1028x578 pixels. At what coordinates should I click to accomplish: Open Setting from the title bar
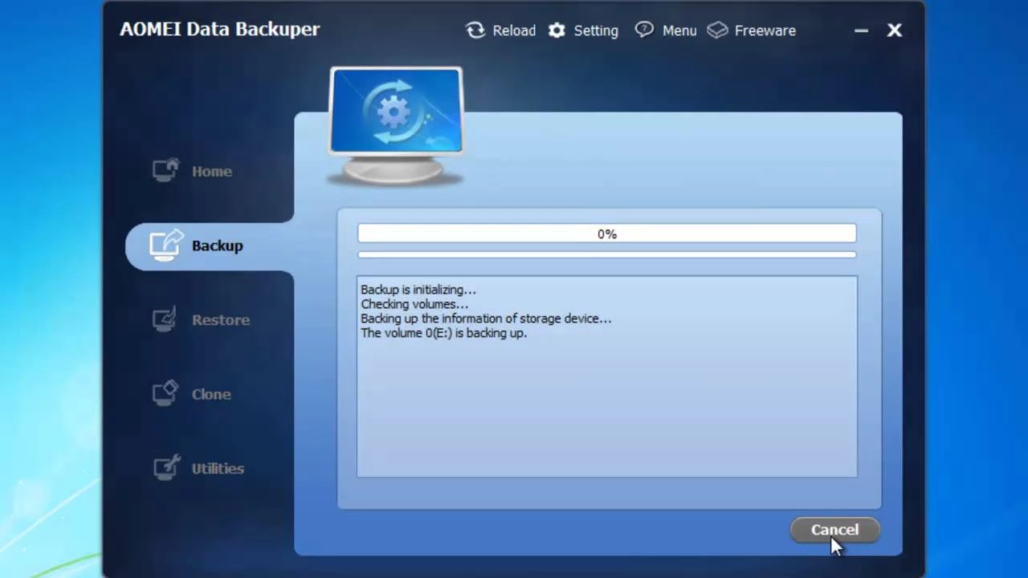[596, 31]
